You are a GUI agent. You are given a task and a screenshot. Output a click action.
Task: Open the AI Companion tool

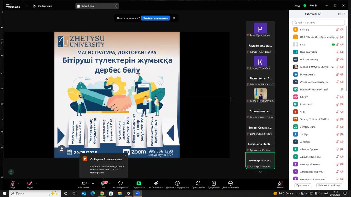[x=156, y=184]
